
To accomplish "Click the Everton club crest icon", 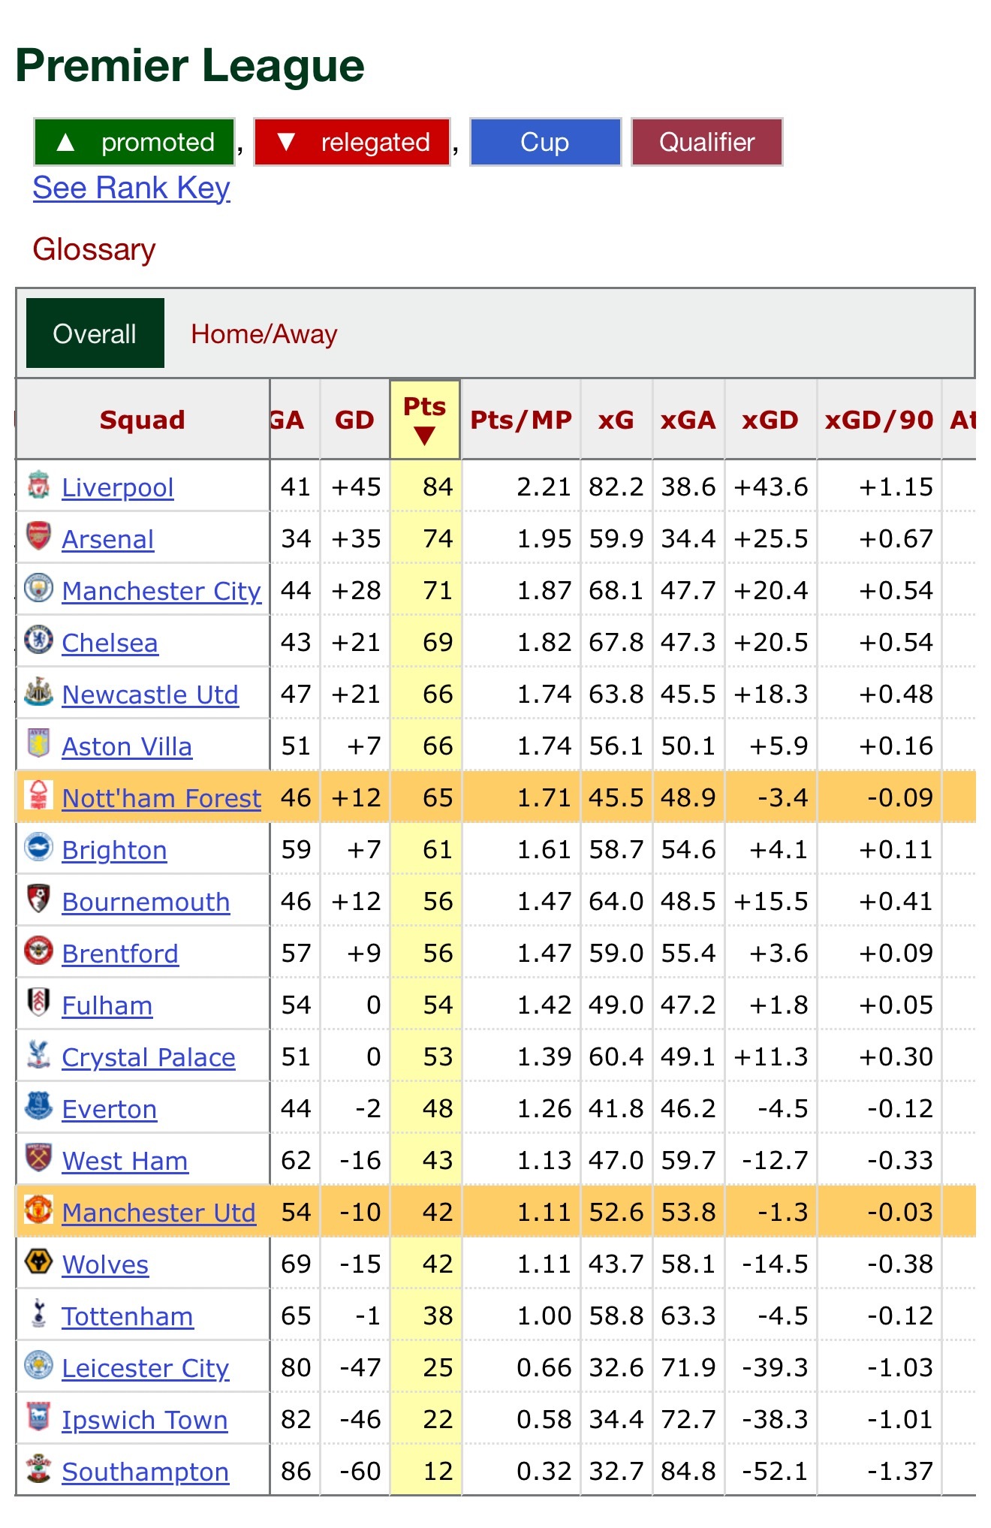I will (x=38, y=1106).
